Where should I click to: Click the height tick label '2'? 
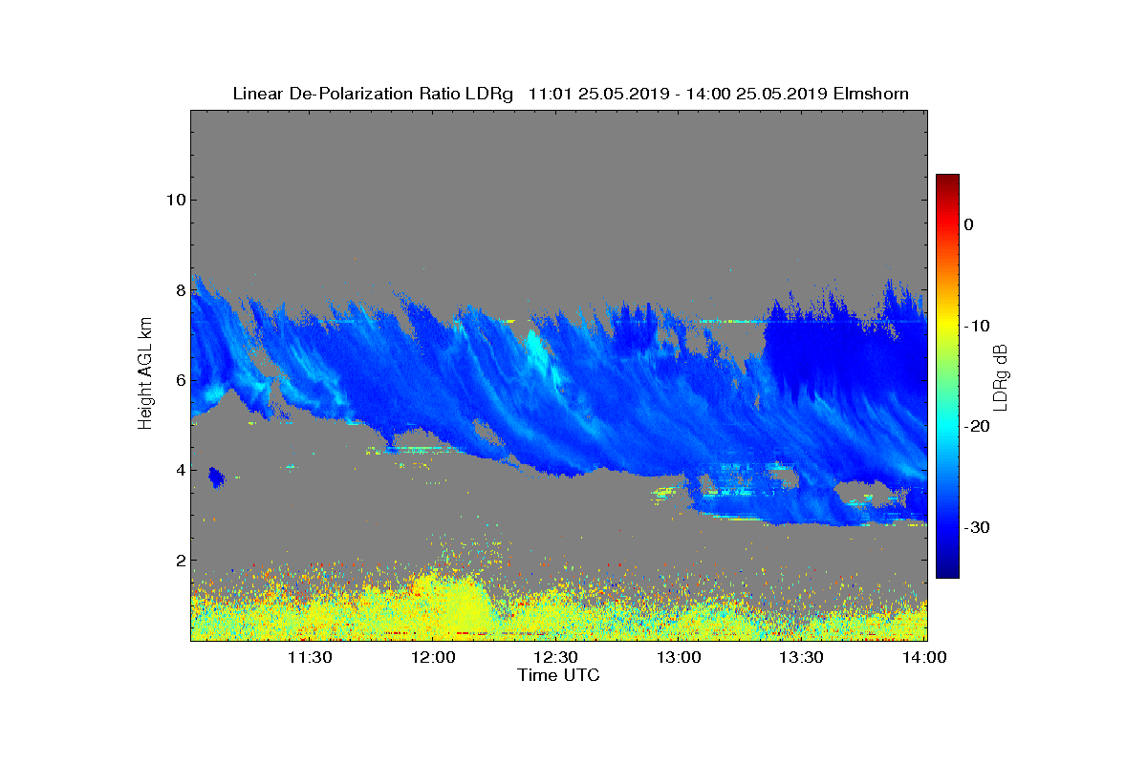[x=179, y=561]
